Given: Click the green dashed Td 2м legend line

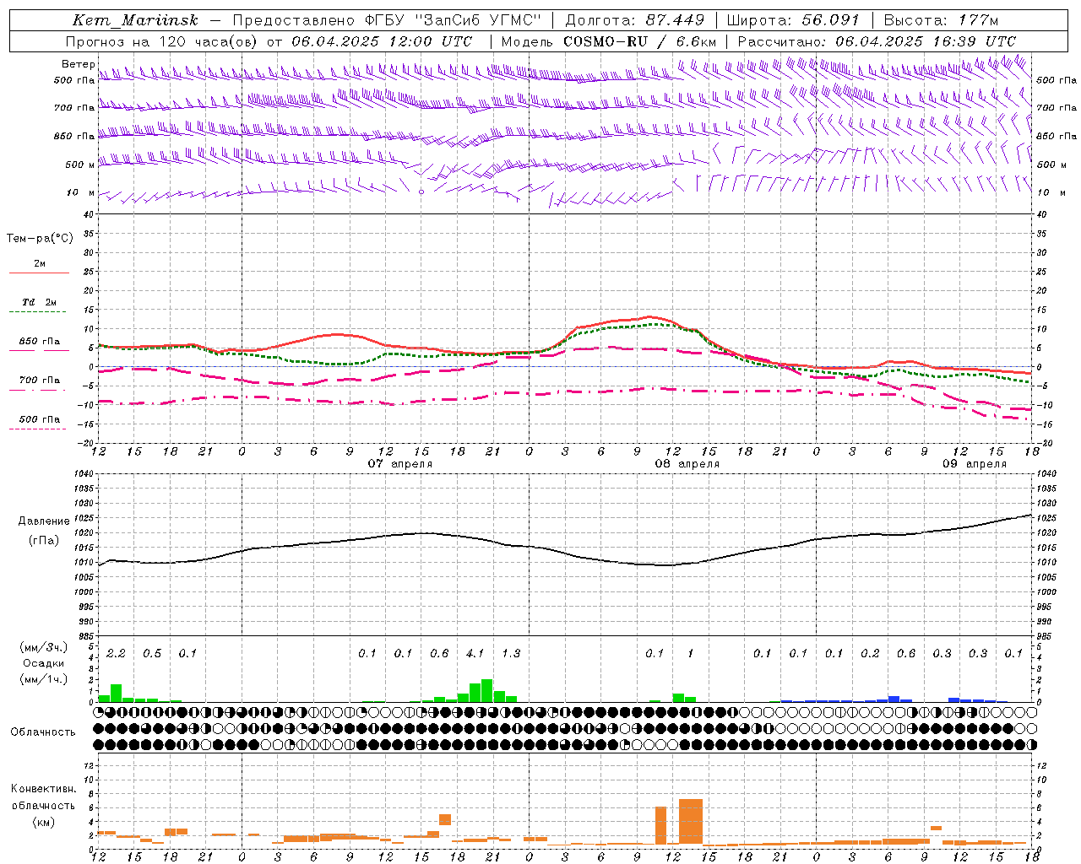Looking at the screenshot, I should point(37,312).
